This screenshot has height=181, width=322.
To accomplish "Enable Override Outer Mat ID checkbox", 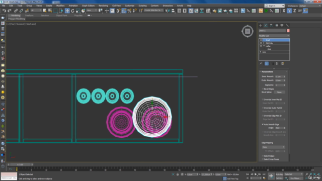I will 263,108.
